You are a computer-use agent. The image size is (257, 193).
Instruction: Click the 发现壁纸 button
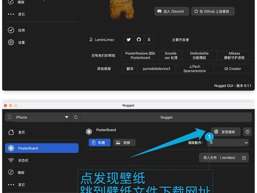[226, 132]
